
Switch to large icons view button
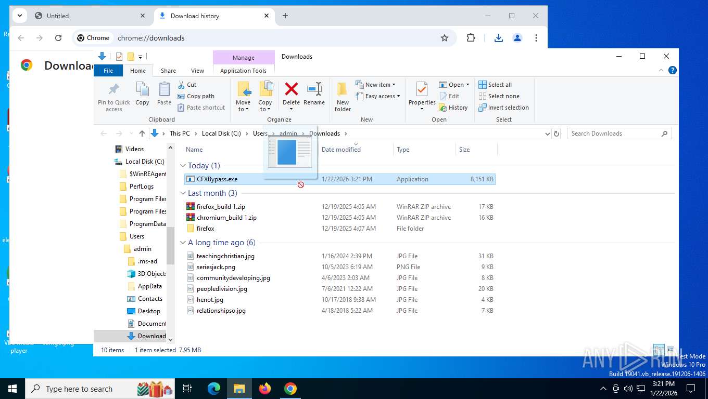(671, 350)
